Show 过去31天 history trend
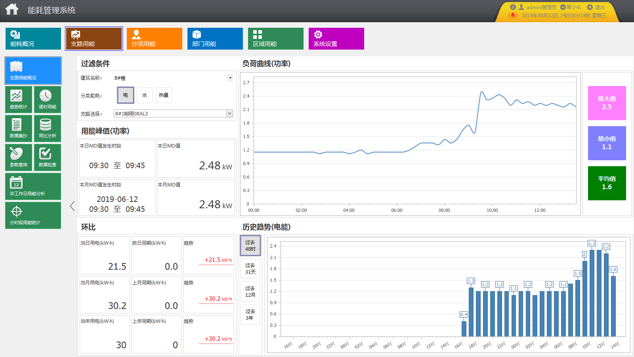This screenshot has height=357, width=634. coord(250,269)
